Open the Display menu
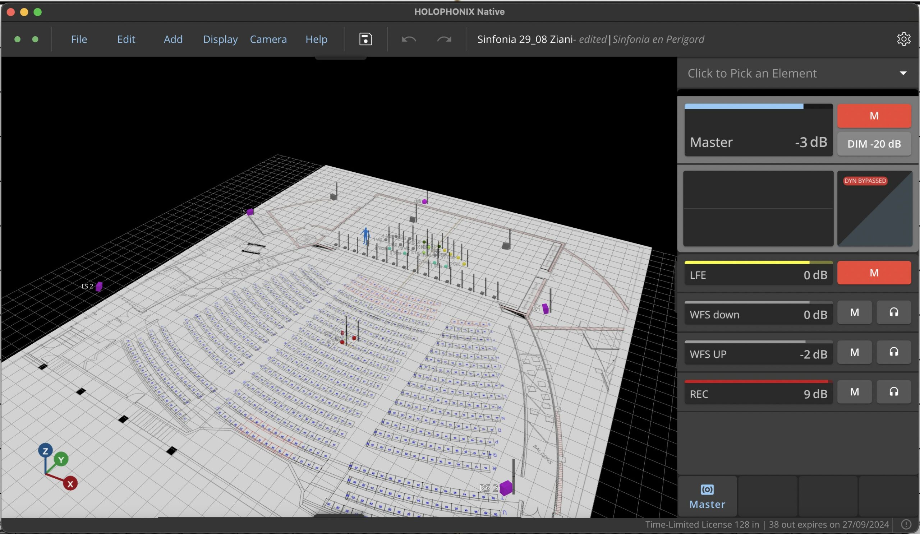 (220, 39)
